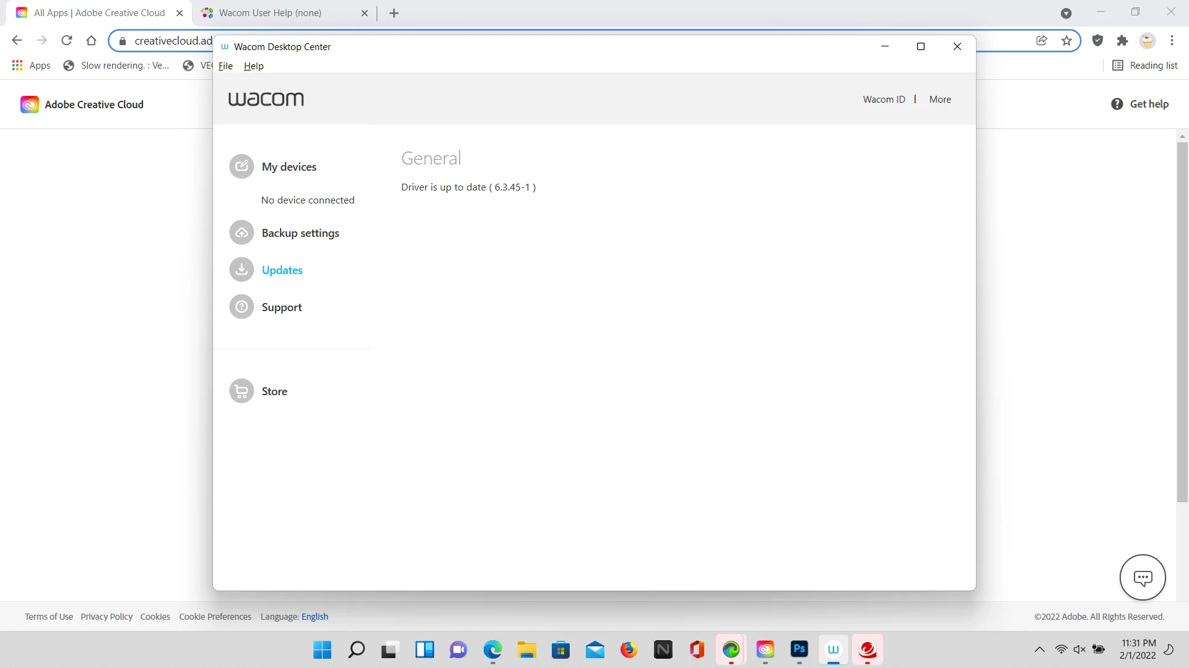Open the Adobe chat bubble icon

pos(1143,578)
